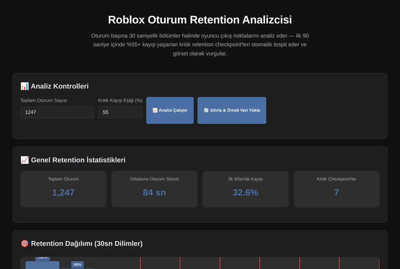Focus the Kritik Kayıp Eşiği input field
Viewport: 400px width, 269px height.
120,112
